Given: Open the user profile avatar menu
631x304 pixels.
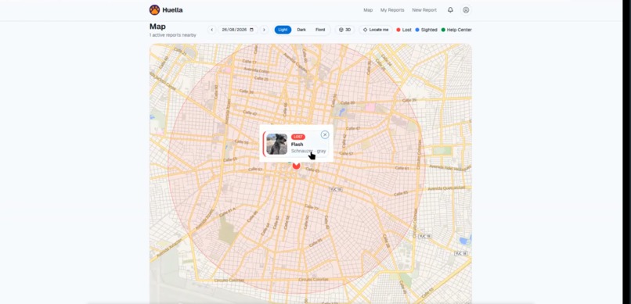Looking at the screenshot, I should click(x=466, y=10).
